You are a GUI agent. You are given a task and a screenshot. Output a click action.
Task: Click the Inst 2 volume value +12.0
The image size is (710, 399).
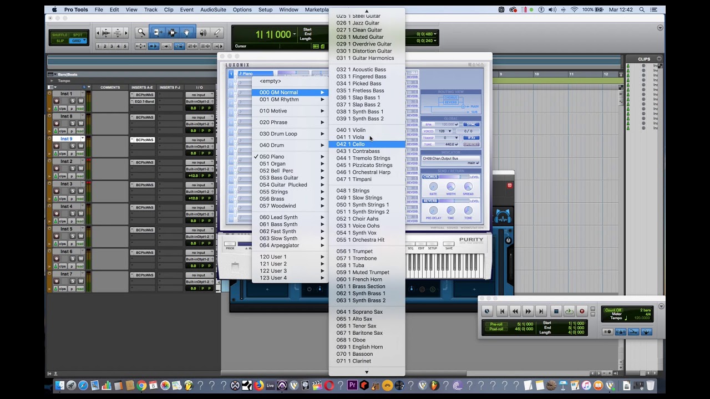tap(194, 176)
